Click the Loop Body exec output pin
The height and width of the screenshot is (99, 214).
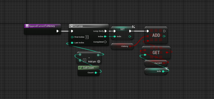(106, 31)
